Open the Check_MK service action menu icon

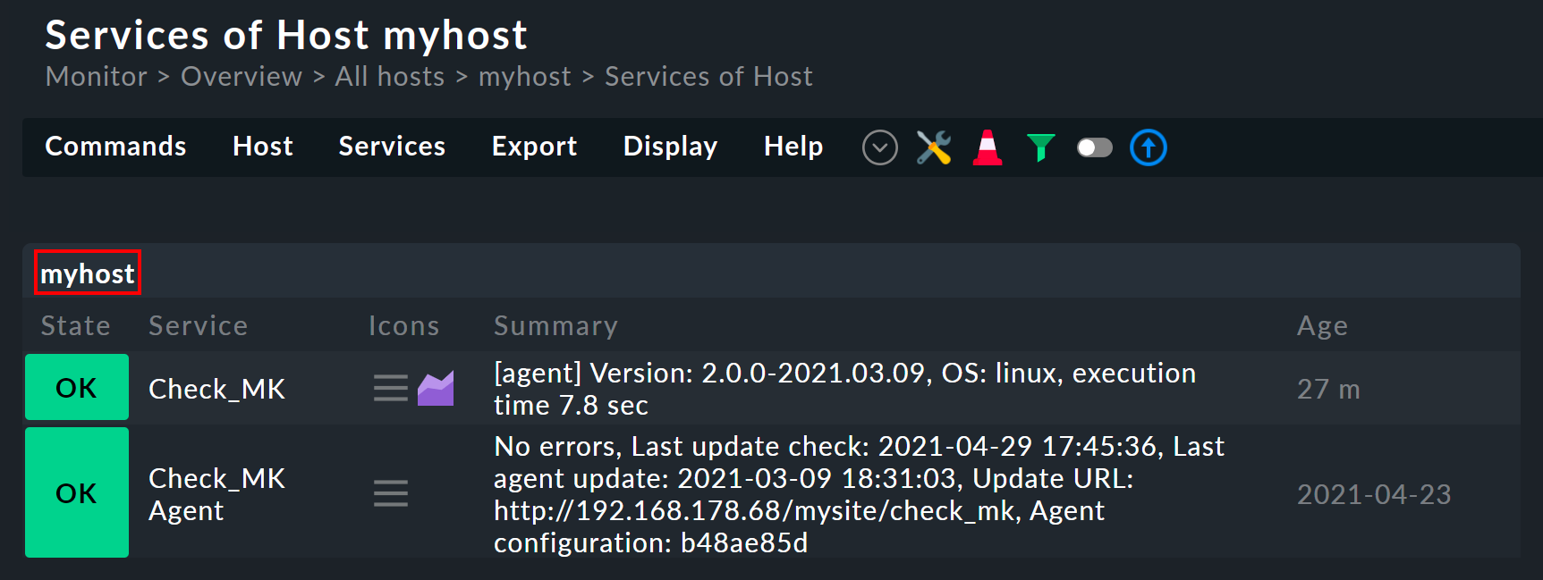pos(390,389)
